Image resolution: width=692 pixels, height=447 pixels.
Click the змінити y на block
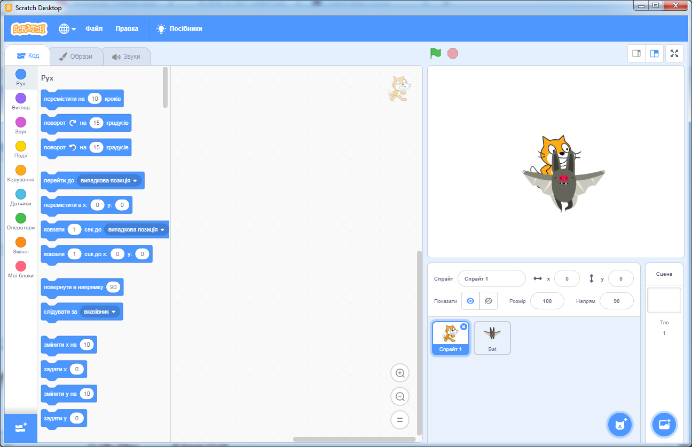69,394
